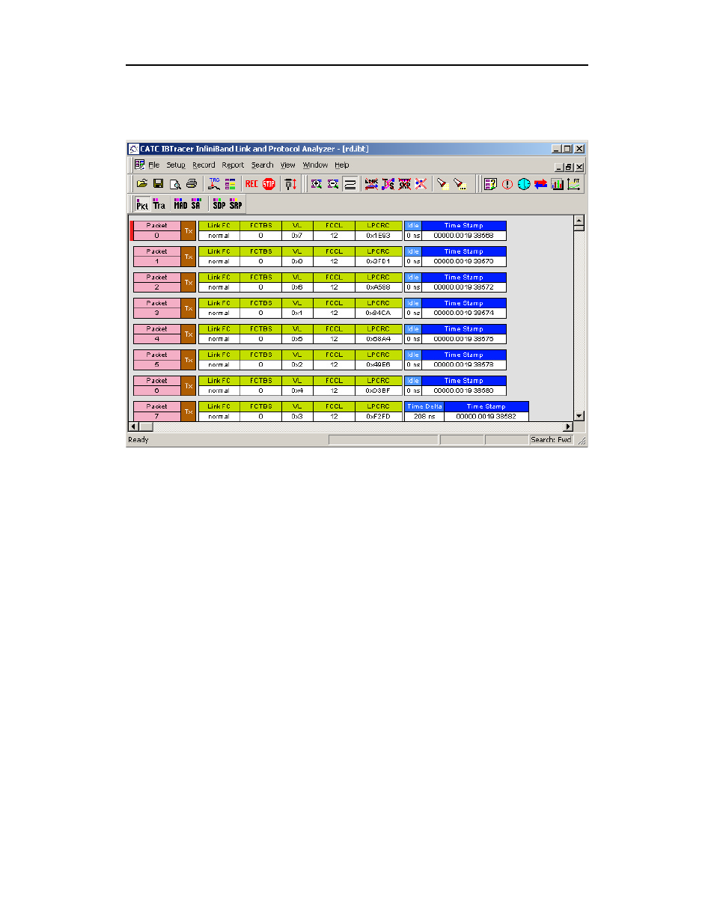
Task: Open the Timing Calculations clock icon
Action: coord(524,184)
